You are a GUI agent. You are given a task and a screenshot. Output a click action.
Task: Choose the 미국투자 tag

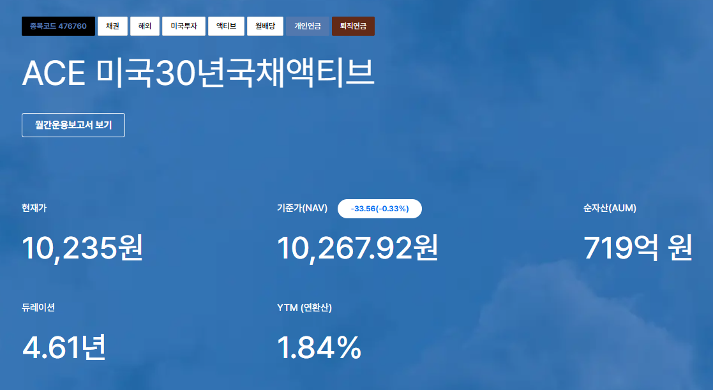[x=184, y=26]
